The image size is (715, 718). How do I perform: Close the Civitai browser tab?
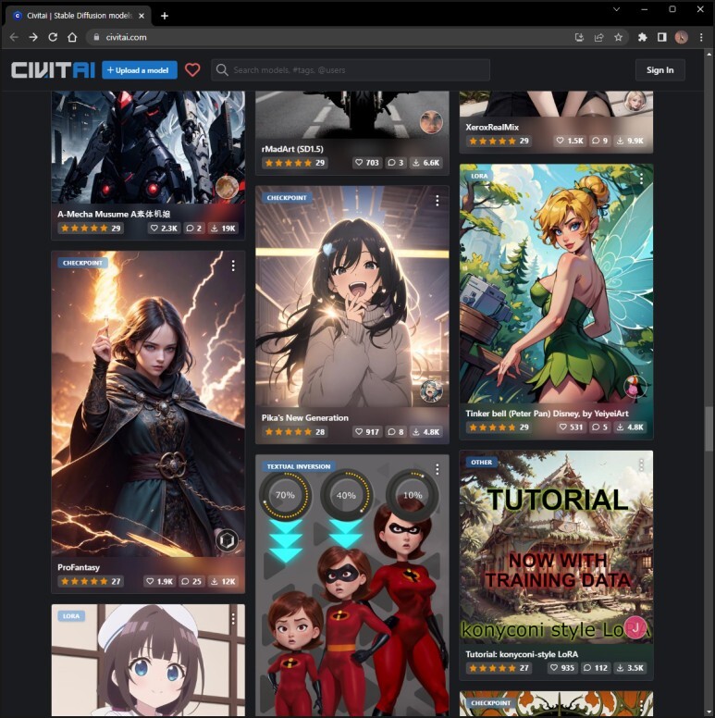click(x=142, y=16)
